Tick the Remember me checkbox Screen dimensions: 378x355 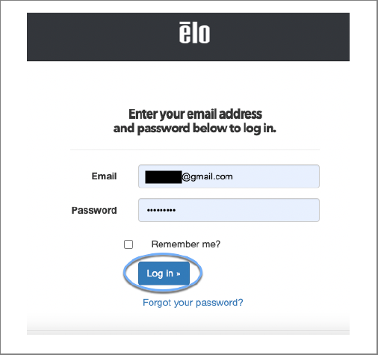tap(128, 244)
